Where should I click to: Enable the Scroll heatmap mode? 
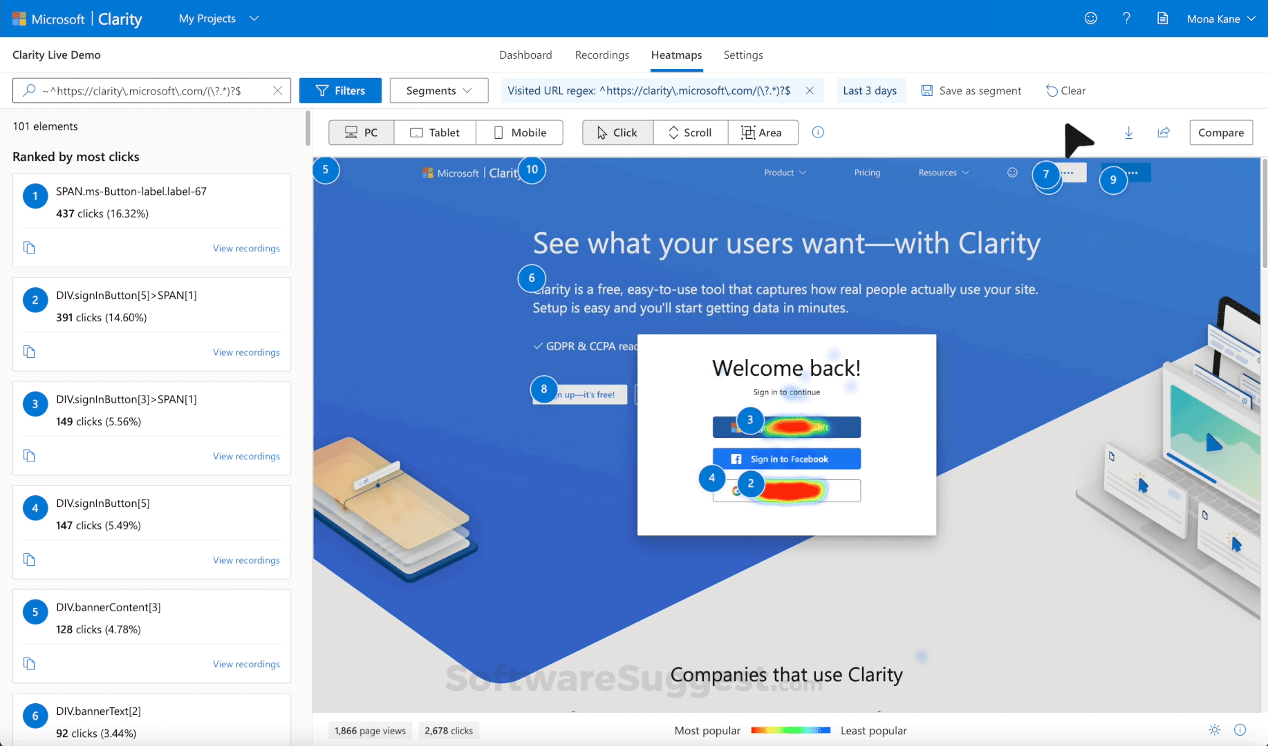click(x=689, y=132)
